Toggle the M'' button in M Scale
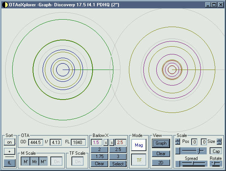 [43, 161]
